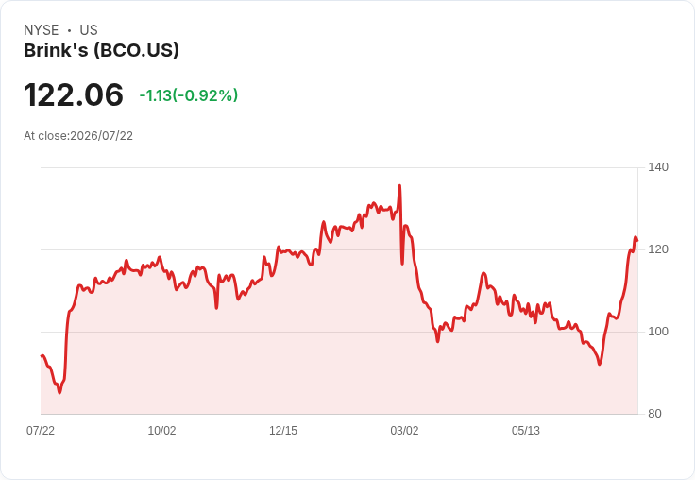This screenshot has width=695, height=480.
Task: Click the 100 horizontal gridline in chart
Action: [x=339, y=332]
